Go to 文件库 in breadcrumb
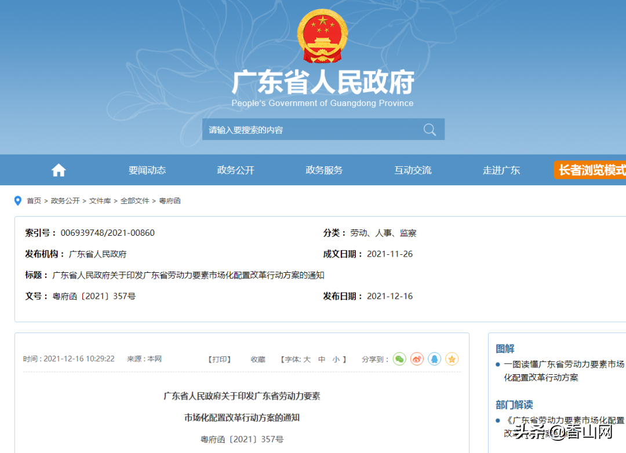This screenshot has height=453, width=626. (x=100, y=201)
